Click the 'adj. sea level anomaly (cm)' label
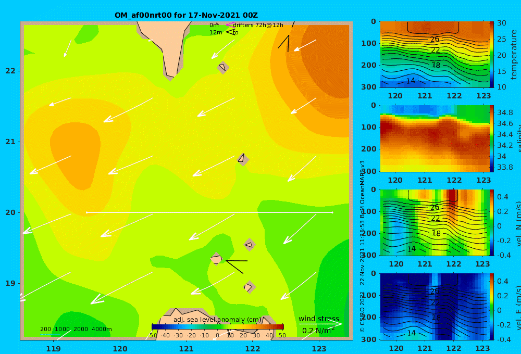Screen dimensions: 521x354 tap(217, 320)
